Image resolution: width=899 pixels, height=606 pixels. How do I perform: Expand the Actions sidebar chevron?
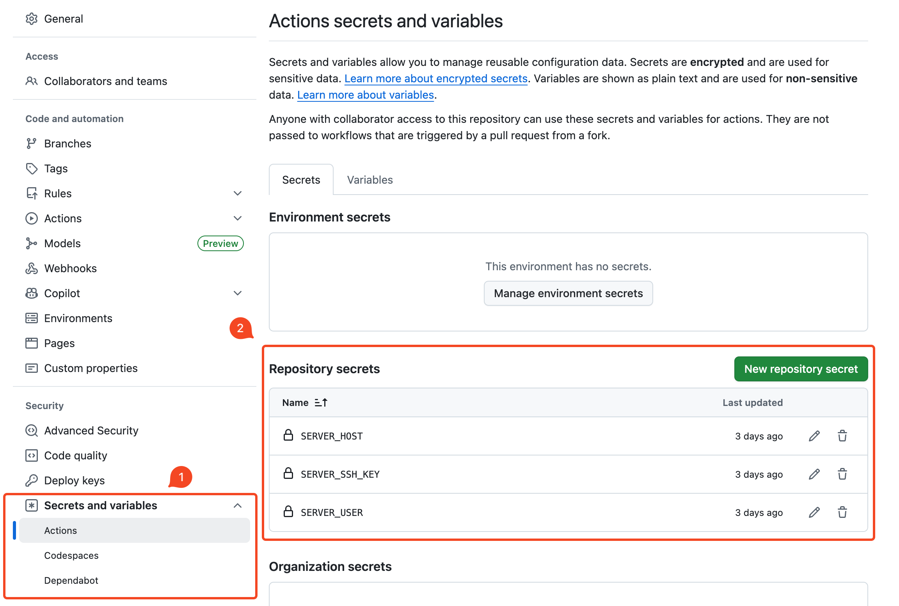[x=237, y=218]
